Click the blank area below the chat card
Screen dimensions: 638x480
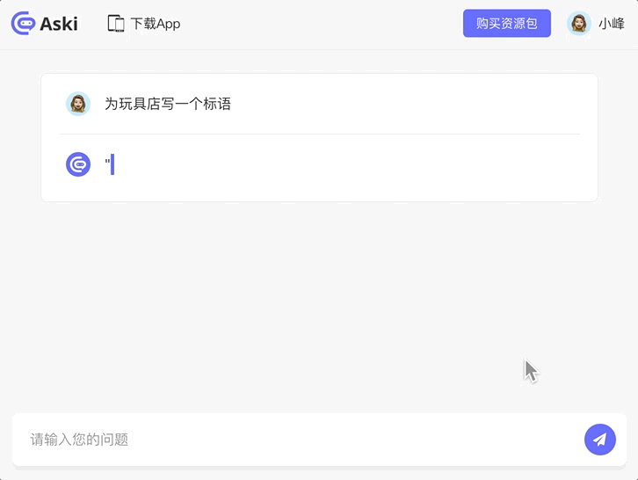pyautogui.click(x=319, y=299)
